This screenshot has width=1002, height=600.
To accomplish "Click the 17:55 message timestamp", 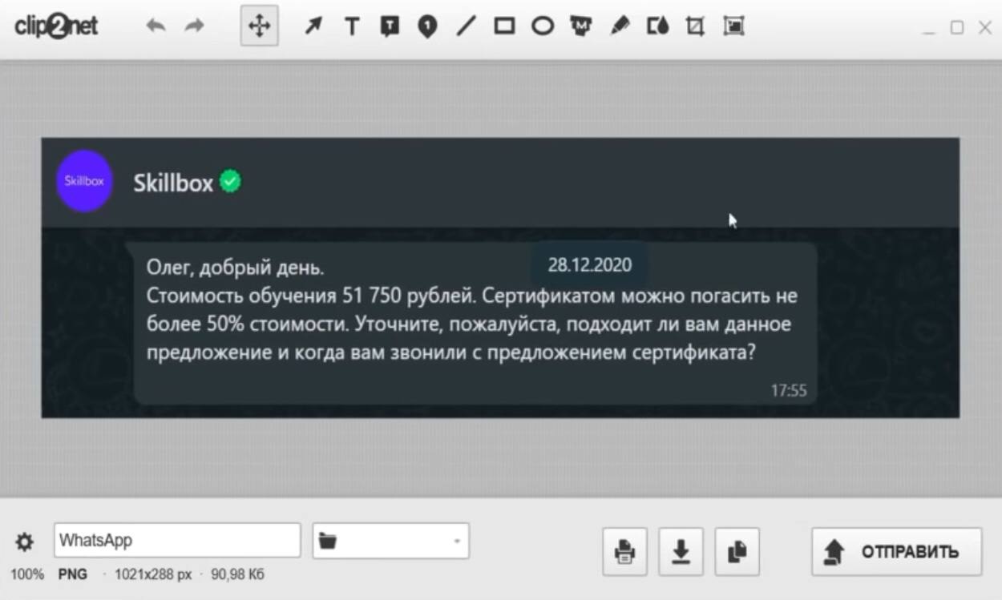I will click(789, 391).
